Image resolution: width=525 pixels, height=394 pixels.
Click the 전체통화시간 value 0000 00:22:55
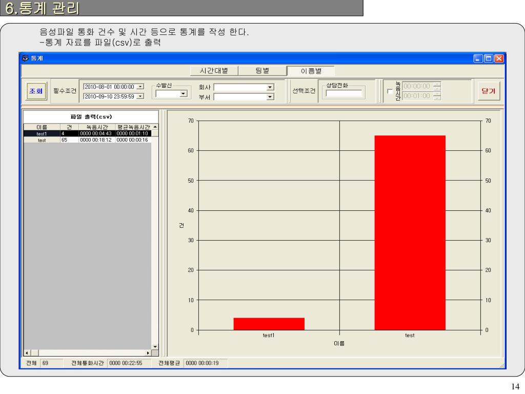coord(129,363)
